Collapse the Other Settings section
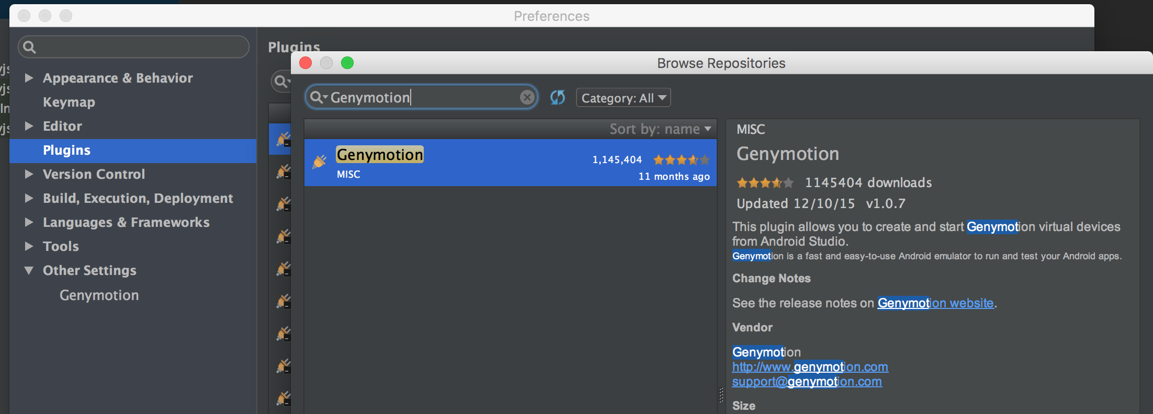 (29, 270)
